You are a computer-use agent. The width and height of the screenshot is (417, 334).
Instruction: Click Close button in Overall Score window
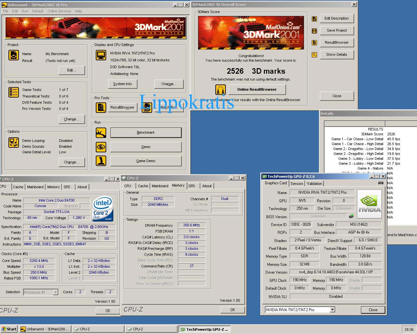[x=337, y=96]
